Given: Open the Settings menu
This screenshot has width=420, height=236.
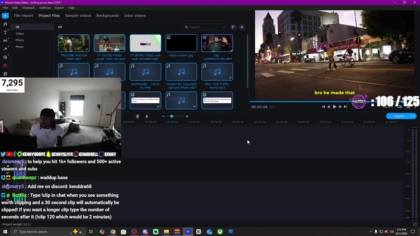Looking at the screenshot, I should (45, 8).
